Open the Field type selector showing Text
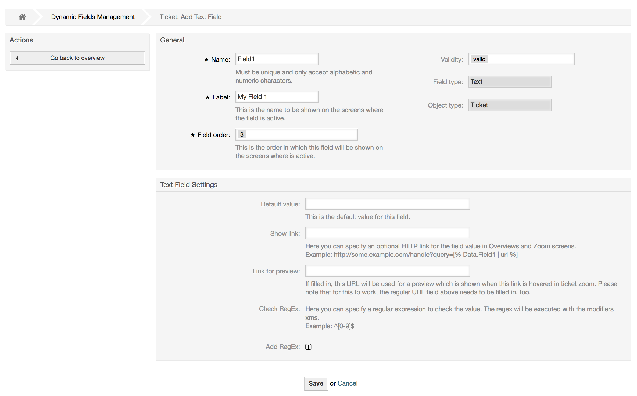The height and width of the screenshot is (396, 637). (510, 81)
